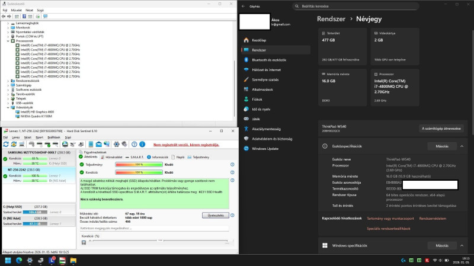Click the A számítógép átnevezése button

441,129
